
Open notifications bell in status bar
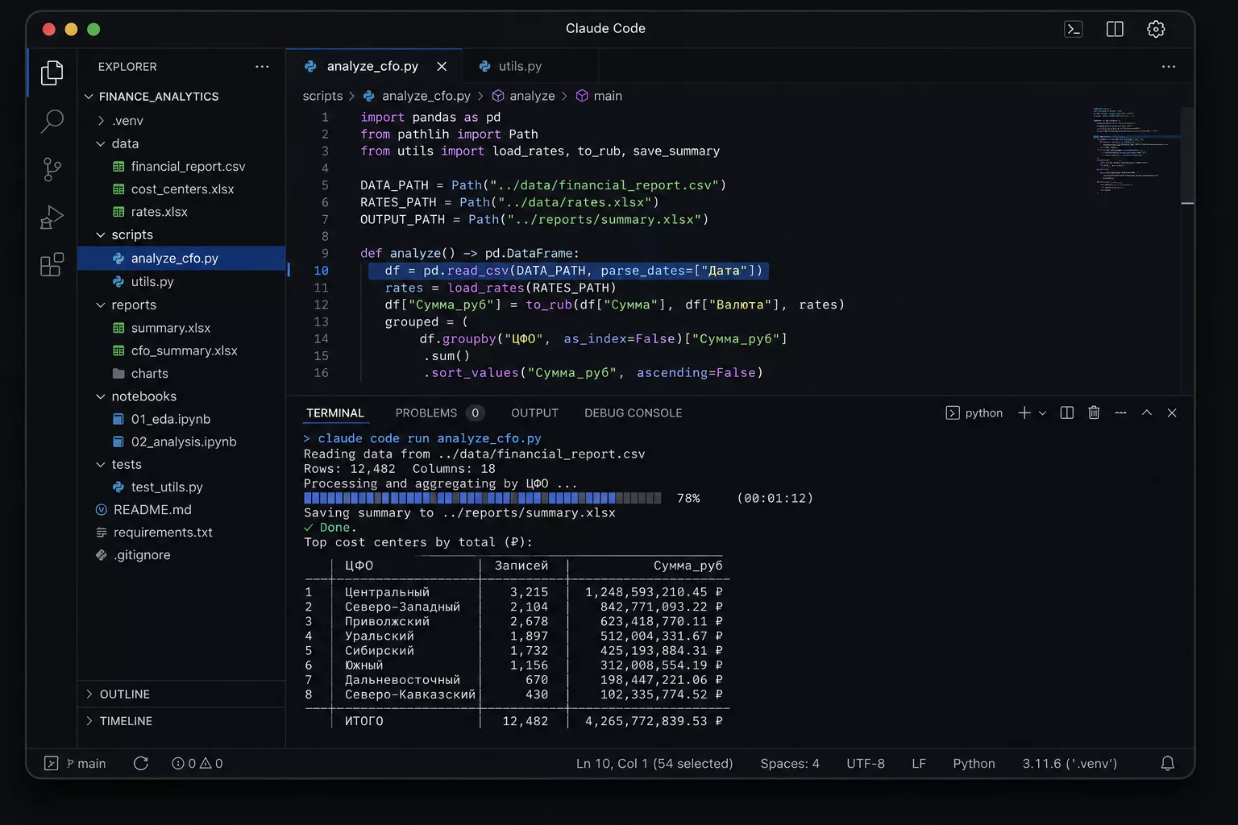coord(1167,763)
